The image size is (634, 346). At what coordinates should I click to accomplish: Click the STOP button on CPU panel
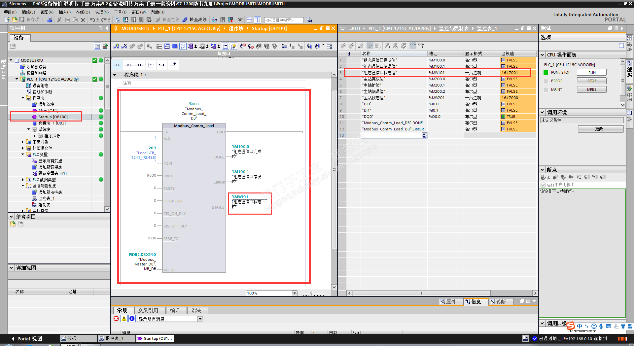point(592,81)
